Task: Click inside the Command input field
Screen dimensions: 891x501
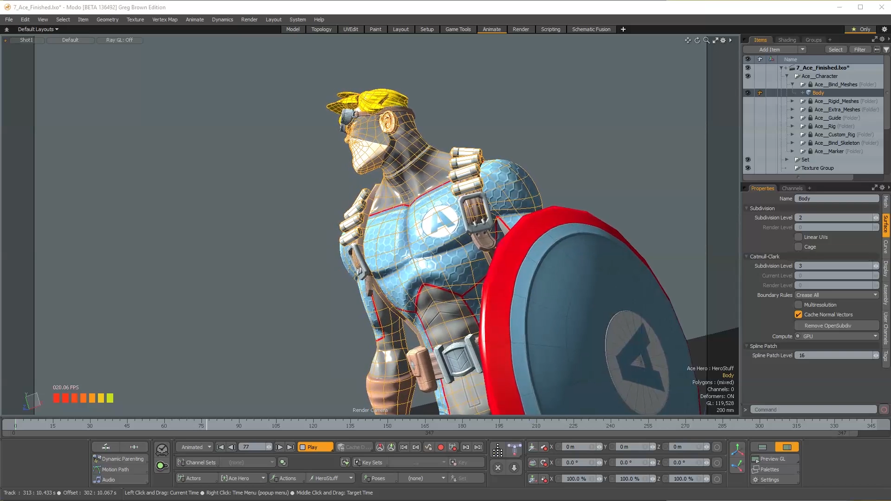Action: 812,410
